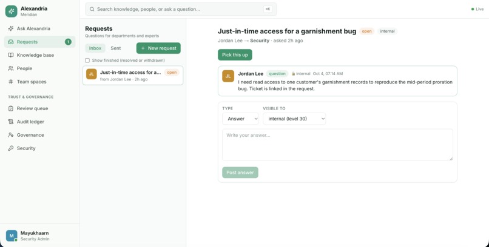The height and width of the screenshot is (247, 489).
Task: Open the Review queue page
Action: pos(40,108)
